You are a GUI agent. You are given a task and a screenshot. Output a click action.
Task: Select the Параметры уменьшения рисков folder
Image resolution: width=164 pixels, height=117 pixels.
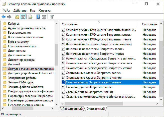point(31,100)
